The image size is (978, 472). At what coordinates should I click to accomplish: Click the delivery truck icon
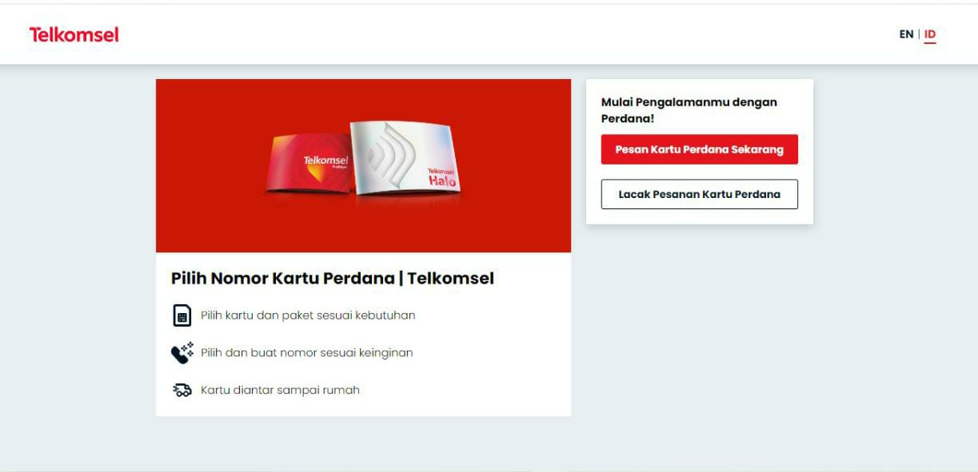coord(182,390)
